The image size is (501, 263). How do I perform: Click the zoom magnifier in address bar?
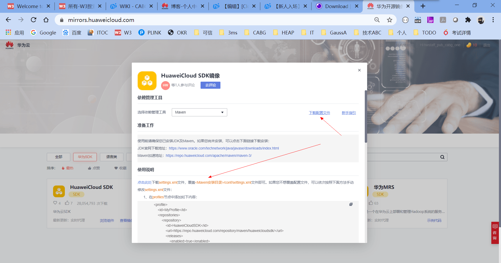coord(377,20)
